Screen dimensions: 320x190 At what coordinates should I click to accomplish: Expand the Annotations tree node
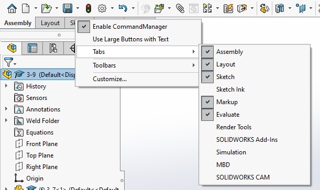[6, 109]
